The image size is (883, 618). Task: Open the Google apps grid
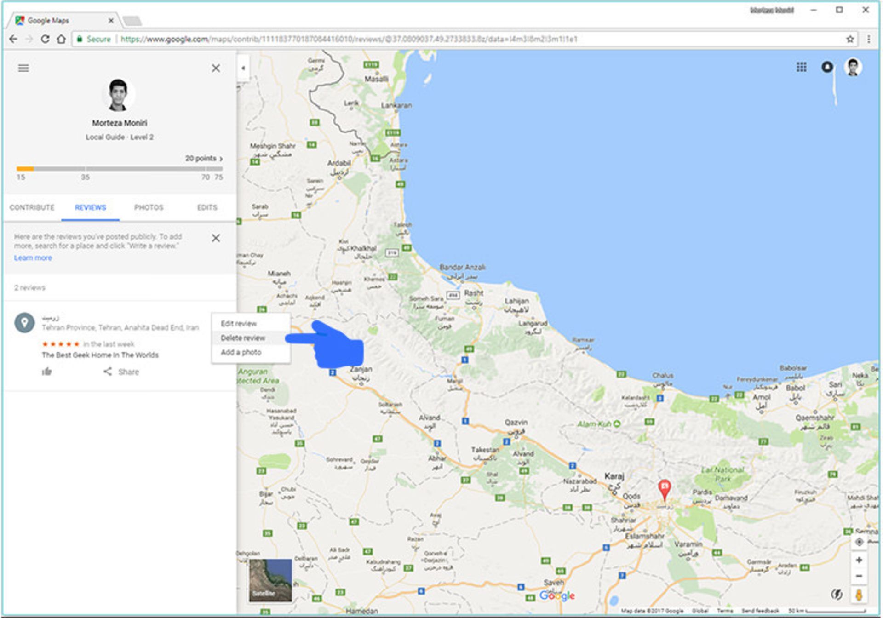[x=801, y=67]
